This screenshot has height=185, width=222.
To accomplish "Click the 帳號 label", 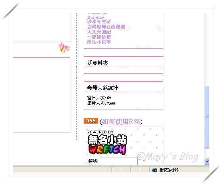I will coord(93,161).
